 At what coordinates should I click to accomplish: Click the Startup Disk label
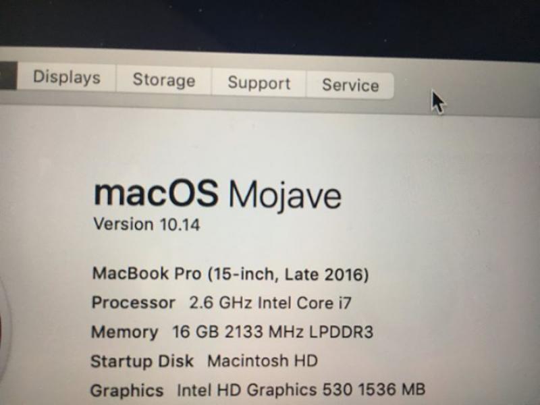(x=142, y=361)
